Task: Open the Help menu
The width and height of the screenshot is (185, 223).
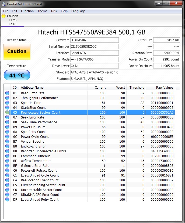Action: tap(64, 11)
